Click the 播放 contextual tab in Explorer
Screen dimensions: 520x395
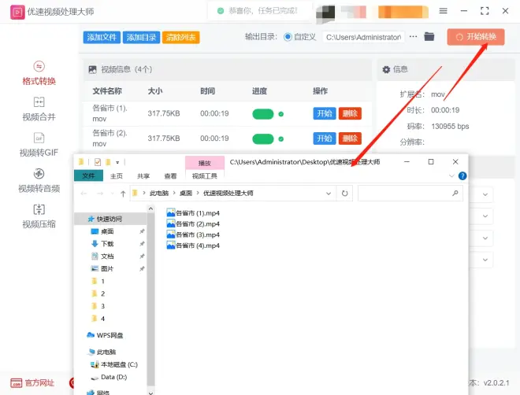point(205,163)
